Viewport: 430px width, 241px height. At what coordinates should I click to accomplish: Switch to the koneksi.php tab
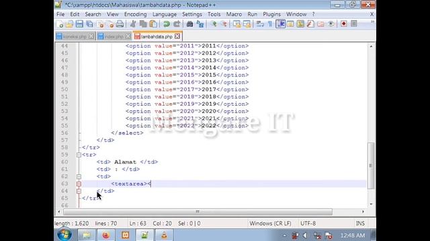click(75, 36)
